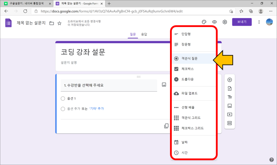Click the purple Google Forms home icon

tap(8, 23)
